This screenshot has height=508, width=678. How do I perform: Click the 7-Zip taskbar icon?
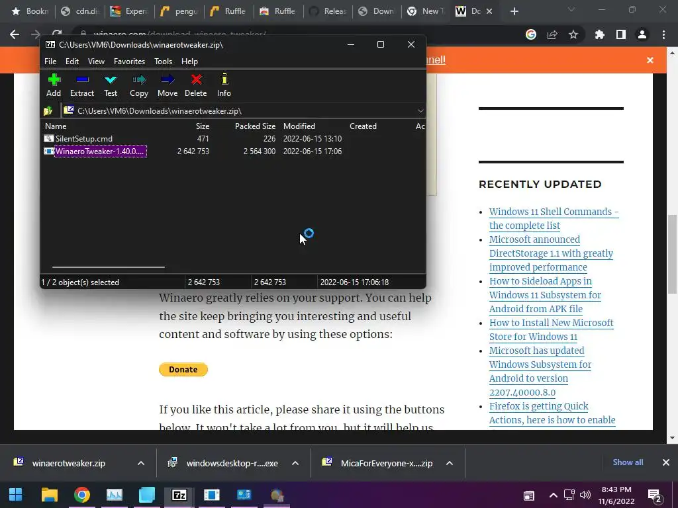tap(179, 495)
